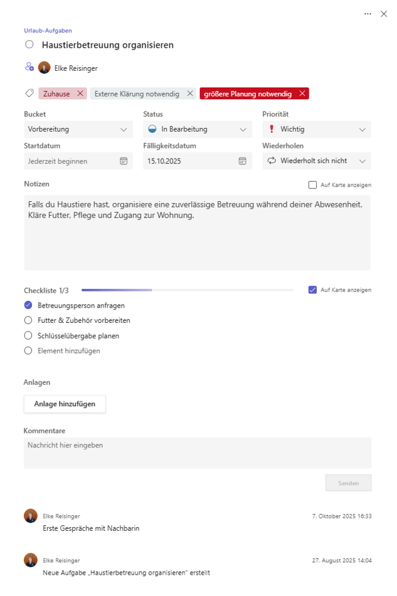Click the Anlage hinzufügen button

pyautogui.click(x=65, y=404)
